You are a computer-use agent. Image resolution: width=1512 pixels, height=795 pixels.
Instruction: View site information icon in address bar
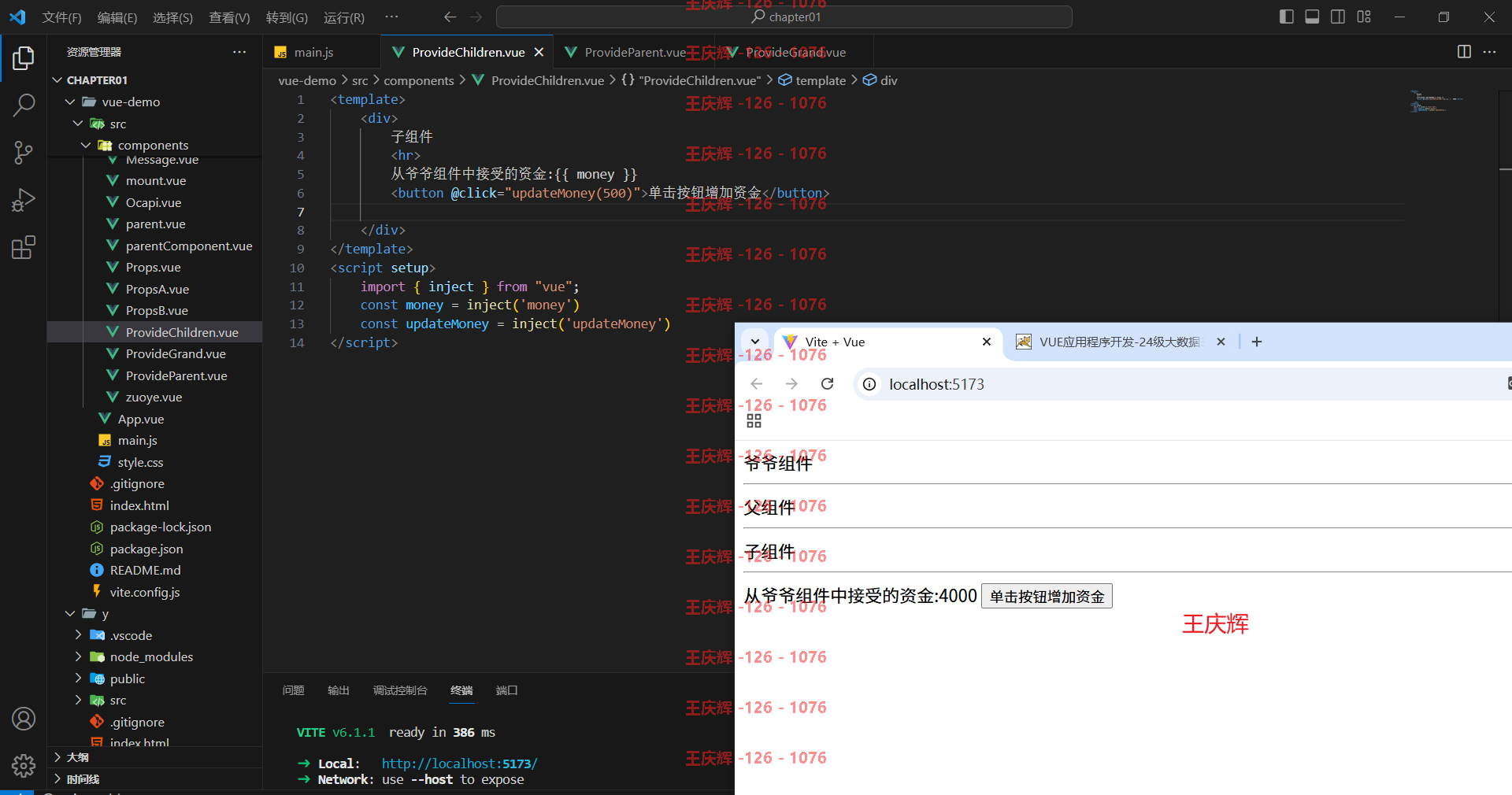click(869, 384)
